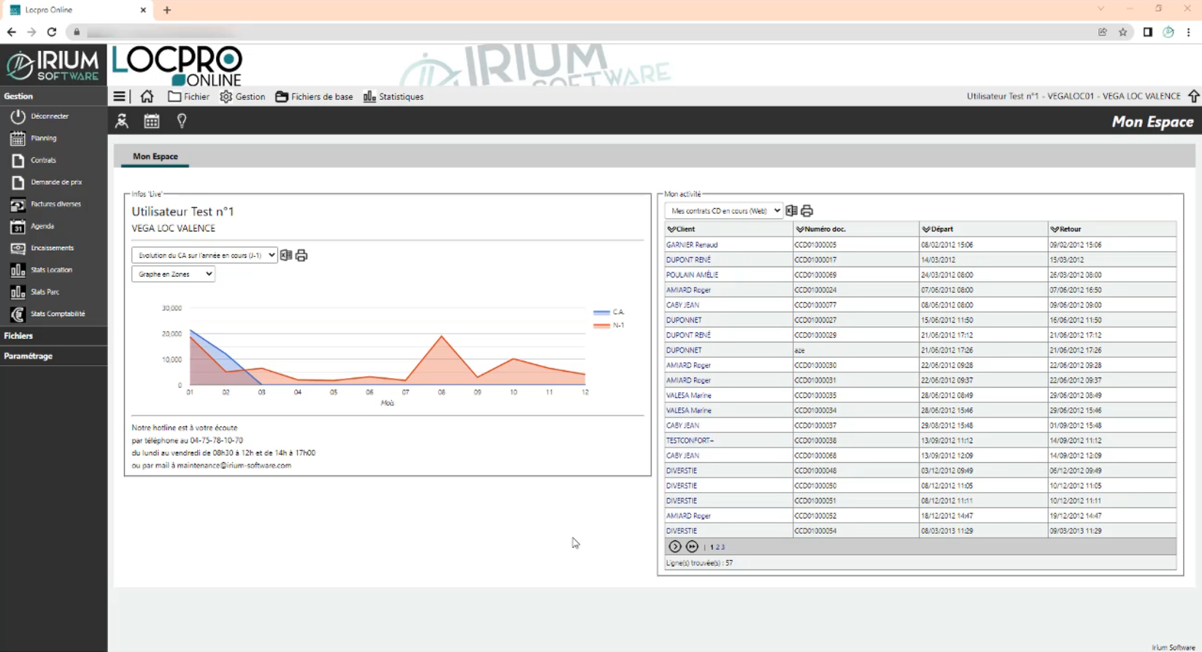This screenshot has height=652, width=1202.
Task: Open the Fichiers de base menu
Action: (x=314, y=96)
